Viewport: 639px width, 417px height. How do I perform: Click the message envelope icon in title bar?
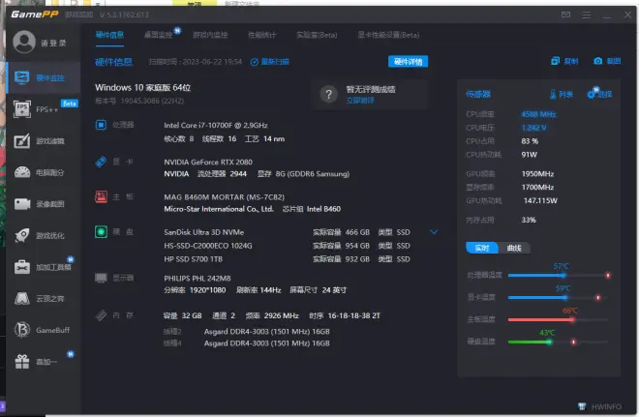566,15
